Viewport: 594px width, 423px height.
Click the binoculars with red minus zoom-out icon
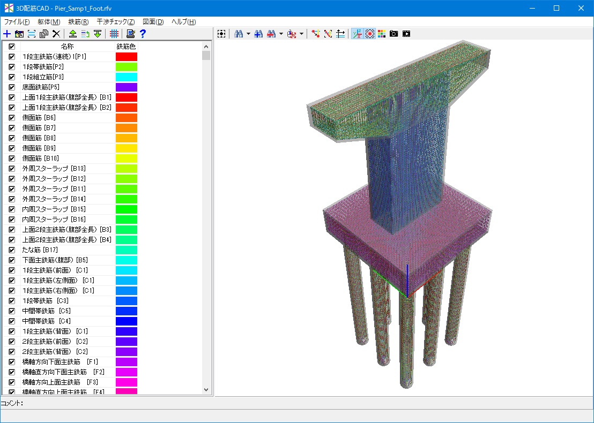271,34
